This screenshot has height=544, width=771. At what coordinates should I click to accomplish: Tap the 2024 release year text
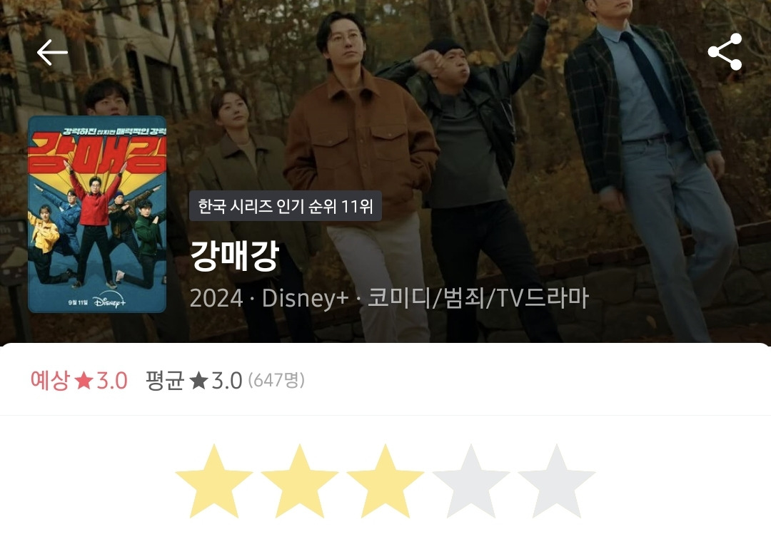[216, 298]
